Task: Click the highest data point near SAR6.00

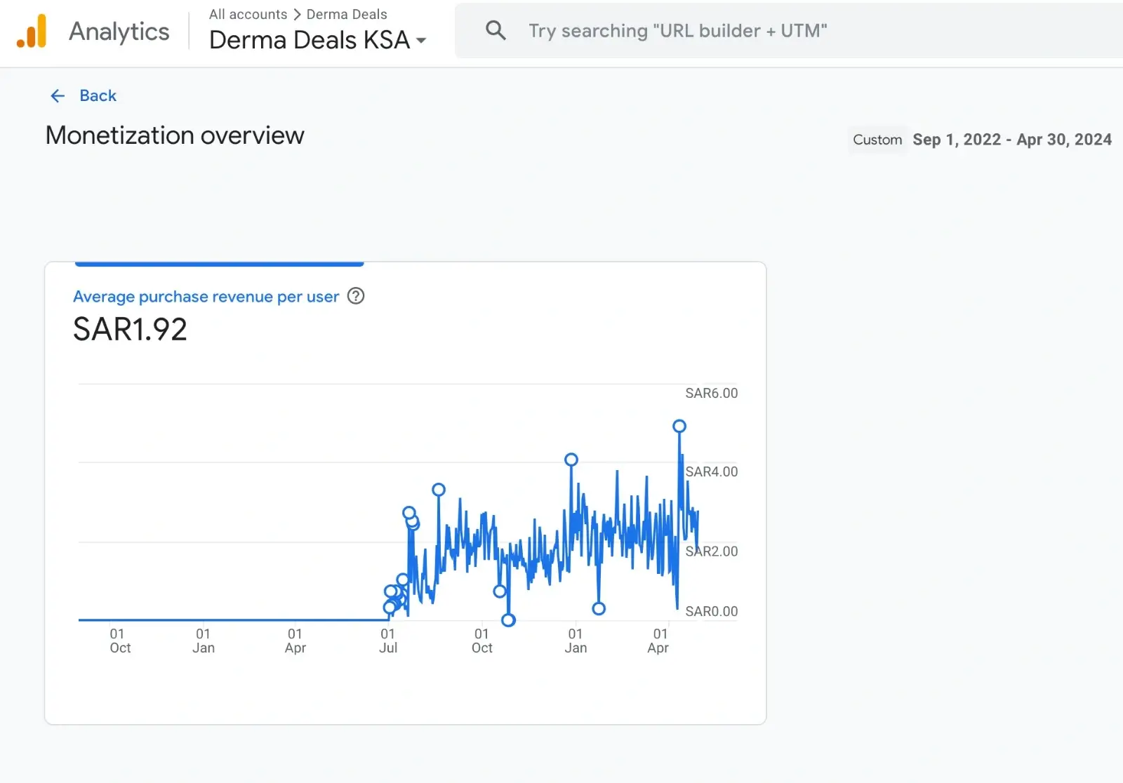Action: tap(679, 426)
